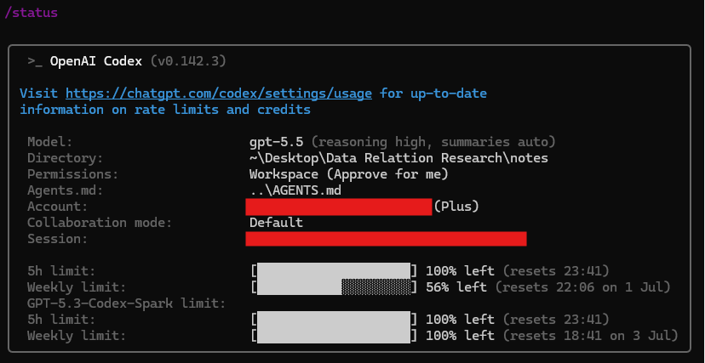
Task: Click the reasoning high, summaries auto text
Action: point(433,142)
